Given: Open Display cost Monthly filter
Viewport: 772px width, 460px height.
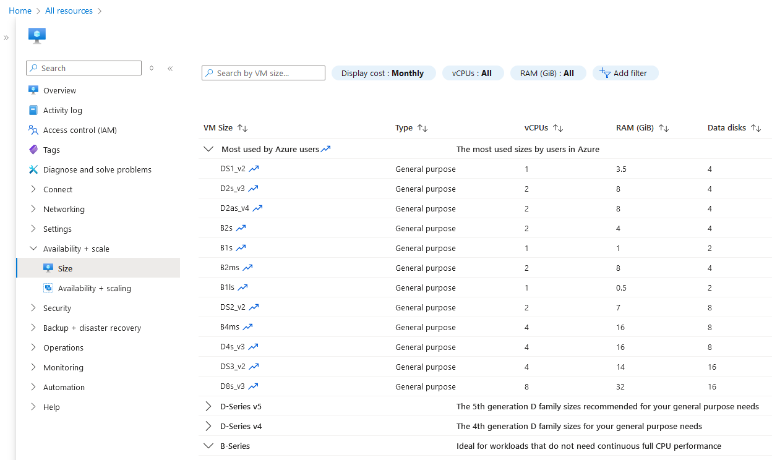Looking at the screenshot, I should point(384,73).
